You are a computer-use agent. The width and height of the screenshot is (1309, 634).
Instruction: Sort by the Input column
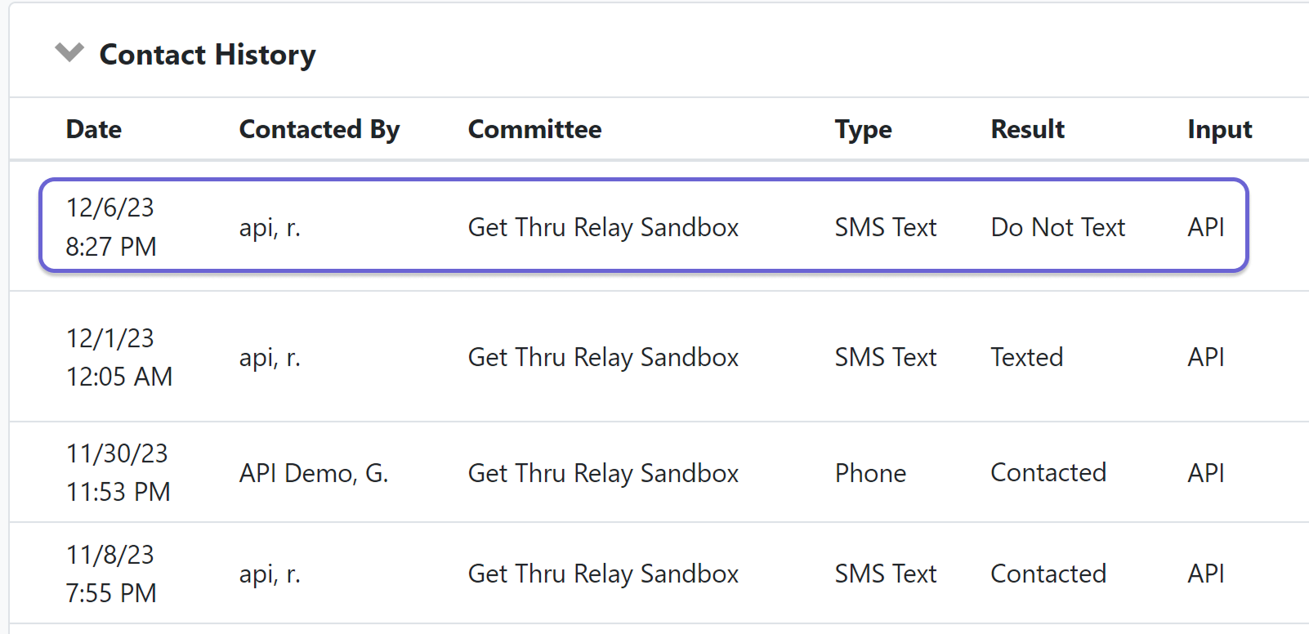[1219, 128]
